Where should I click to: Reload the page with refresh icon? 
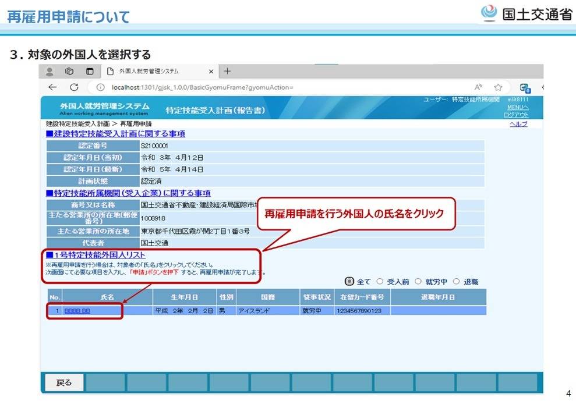(74, 87)
